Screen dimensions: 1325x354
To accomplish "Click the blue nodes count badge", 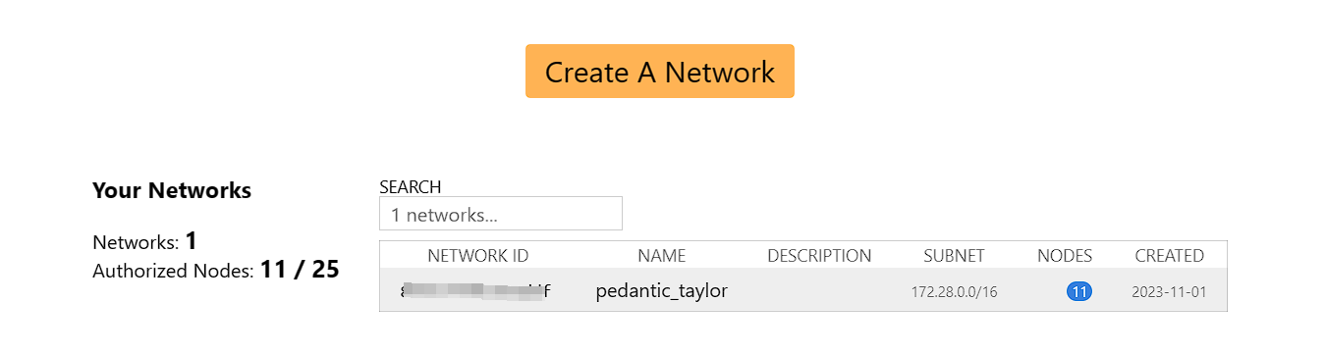I will 1079,292.
